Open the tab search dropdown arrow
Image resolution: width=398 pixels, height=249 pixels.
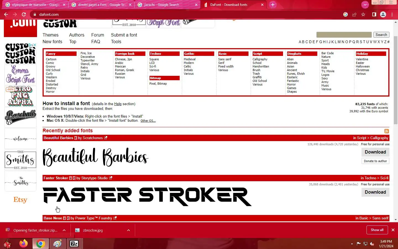(365, 5)
